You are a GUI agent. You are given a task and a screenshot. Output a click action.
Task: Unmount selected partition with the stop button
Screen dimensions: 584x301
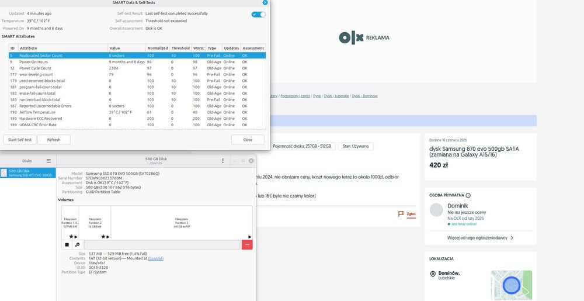67,245
